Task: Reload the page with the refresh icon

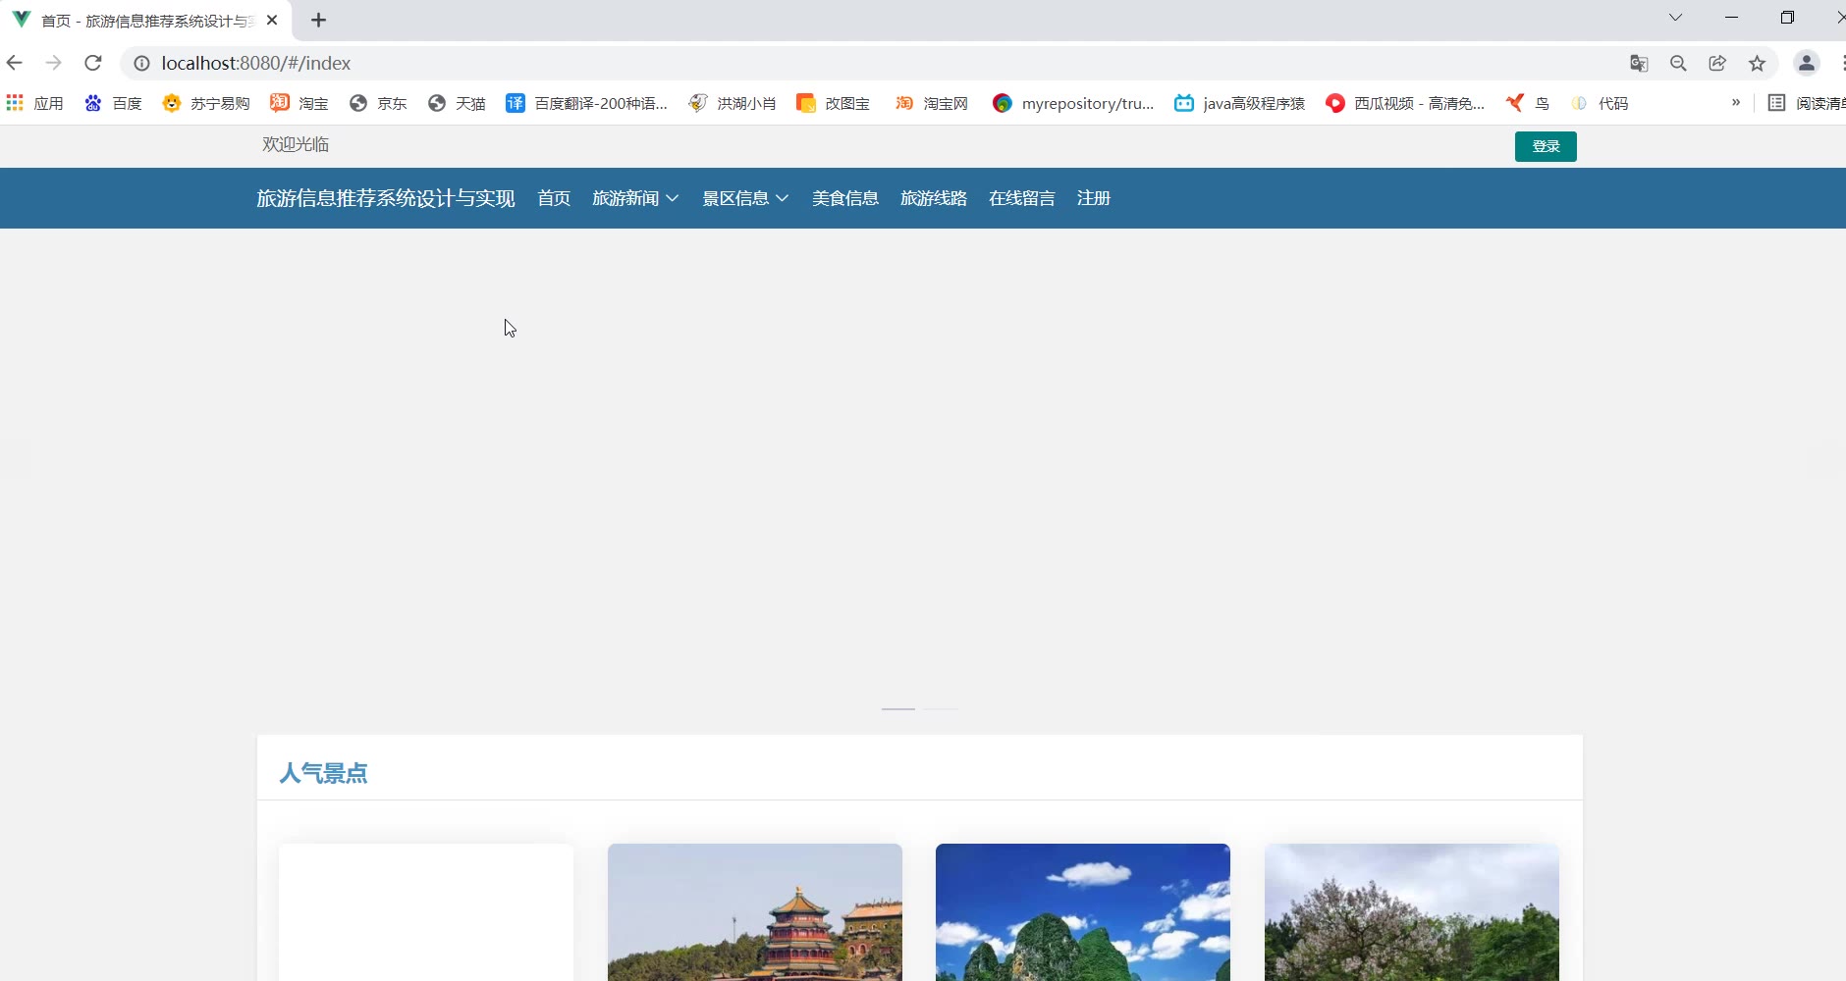Action: (x=93, y=63)
